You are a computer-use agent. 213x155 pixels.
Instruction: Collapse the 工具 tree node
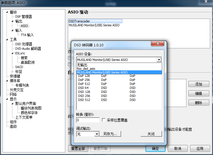tap(7, 39)
